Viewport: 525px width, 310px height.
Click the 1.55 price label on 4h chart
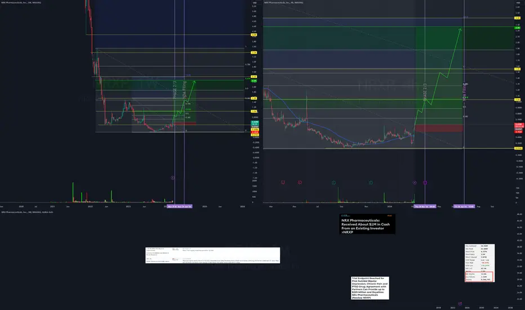click(x=518, y=69)
